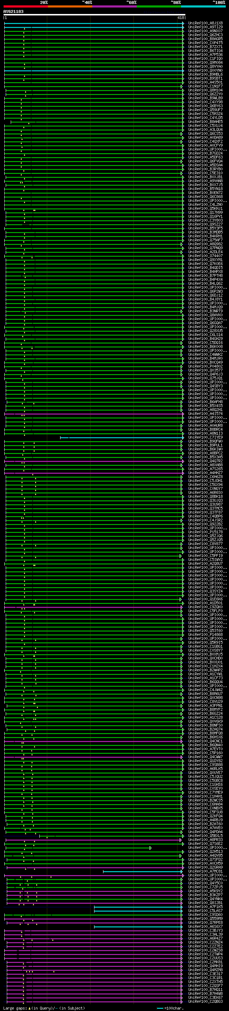Select hit label UniRef100_C1N1F7
Image resolution: width=229 pixels, height=1011 pixels.
[x=205, y=86]
